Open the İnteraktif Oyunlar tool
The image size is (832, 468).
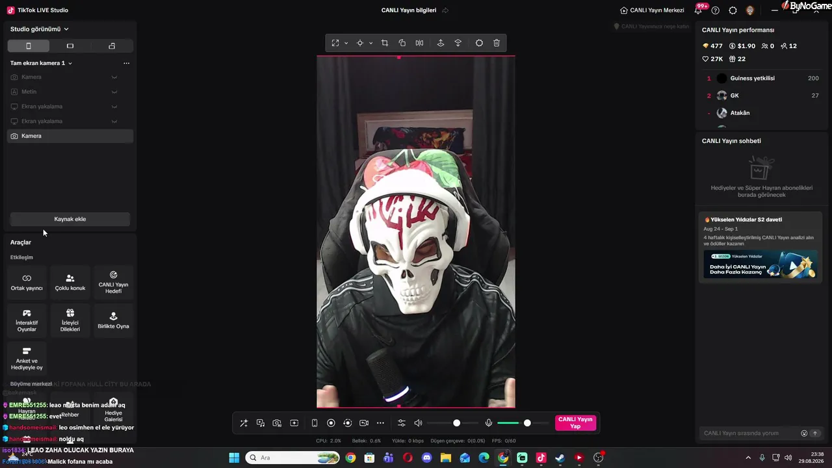tap(27, 320)
